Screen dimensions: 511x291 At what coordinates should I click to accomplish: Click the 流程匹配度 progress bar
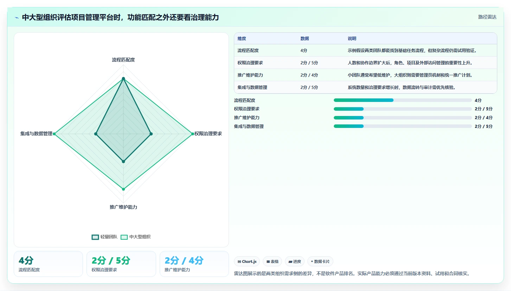403,100
